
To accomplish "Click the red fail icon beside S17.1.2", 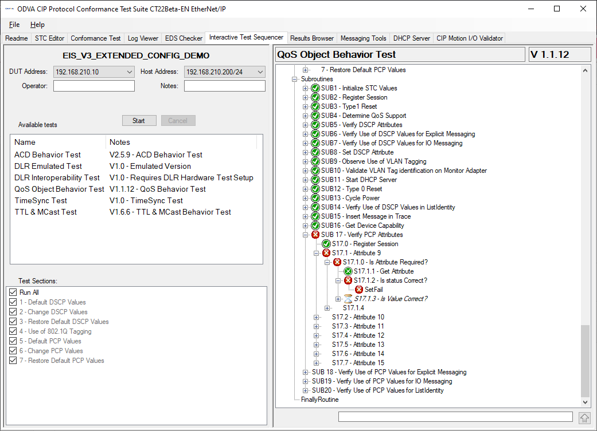I will 348,280.
